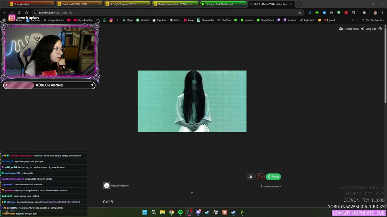This screenshot has width=387, height=217.
Task: Open the Lightshot bookmark
Action: coord(307,20)
